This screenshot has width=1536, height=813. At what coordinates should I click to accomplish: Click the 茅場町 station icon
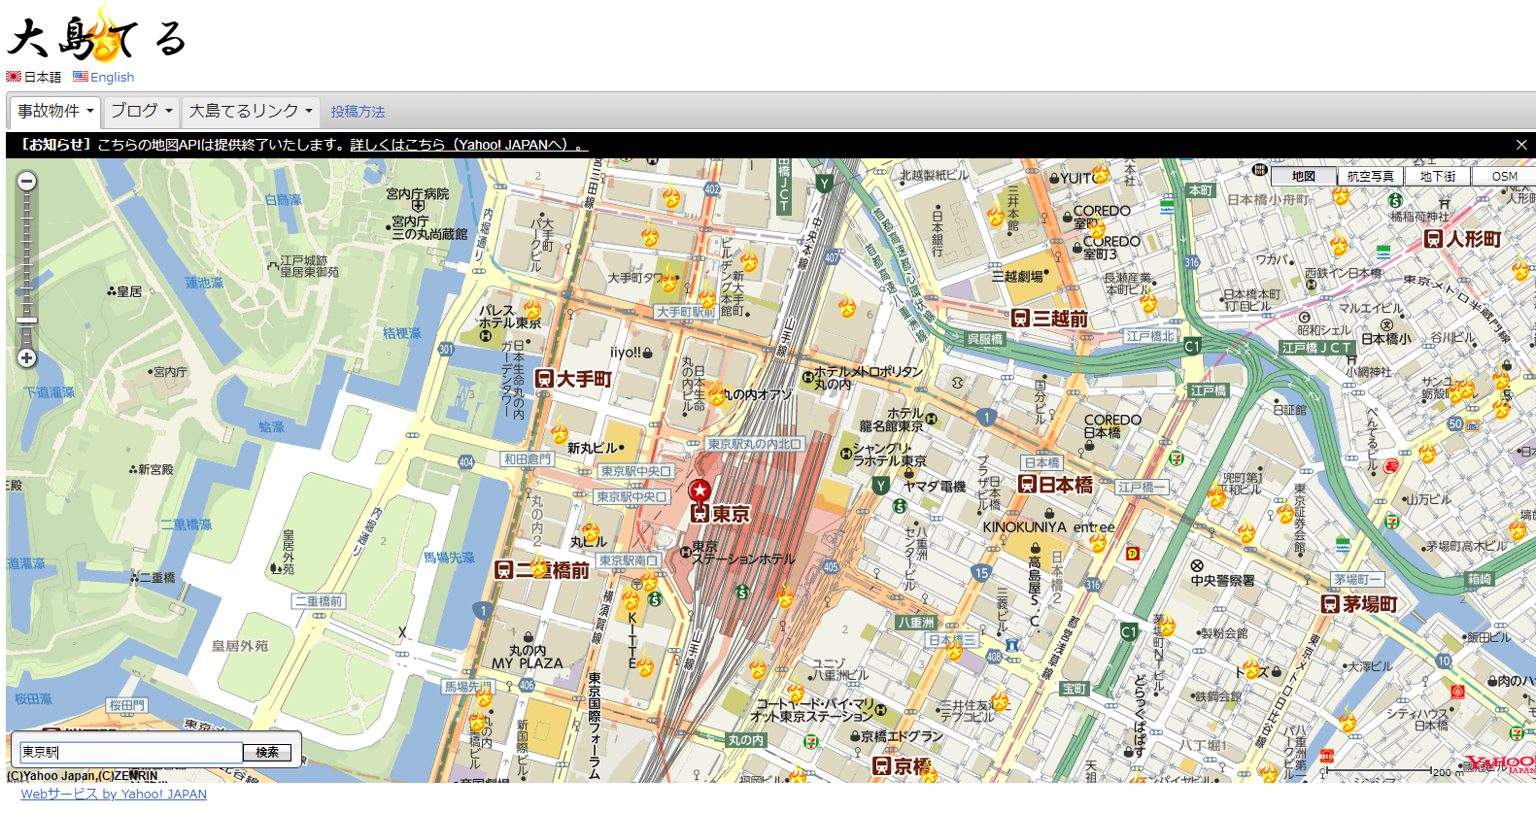click(x=1331, y=603)
